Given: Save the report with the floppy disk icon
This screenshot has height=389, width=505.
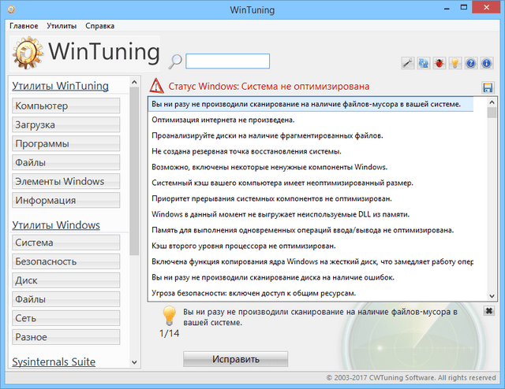Looking at the screenshot, I should 488,87.
